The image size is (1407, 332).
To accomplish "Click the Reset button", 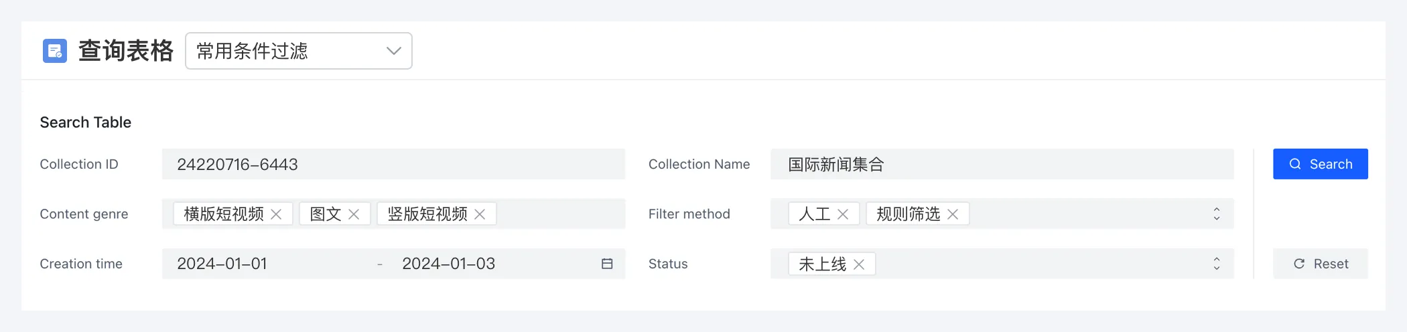I will coord(1320,264).
